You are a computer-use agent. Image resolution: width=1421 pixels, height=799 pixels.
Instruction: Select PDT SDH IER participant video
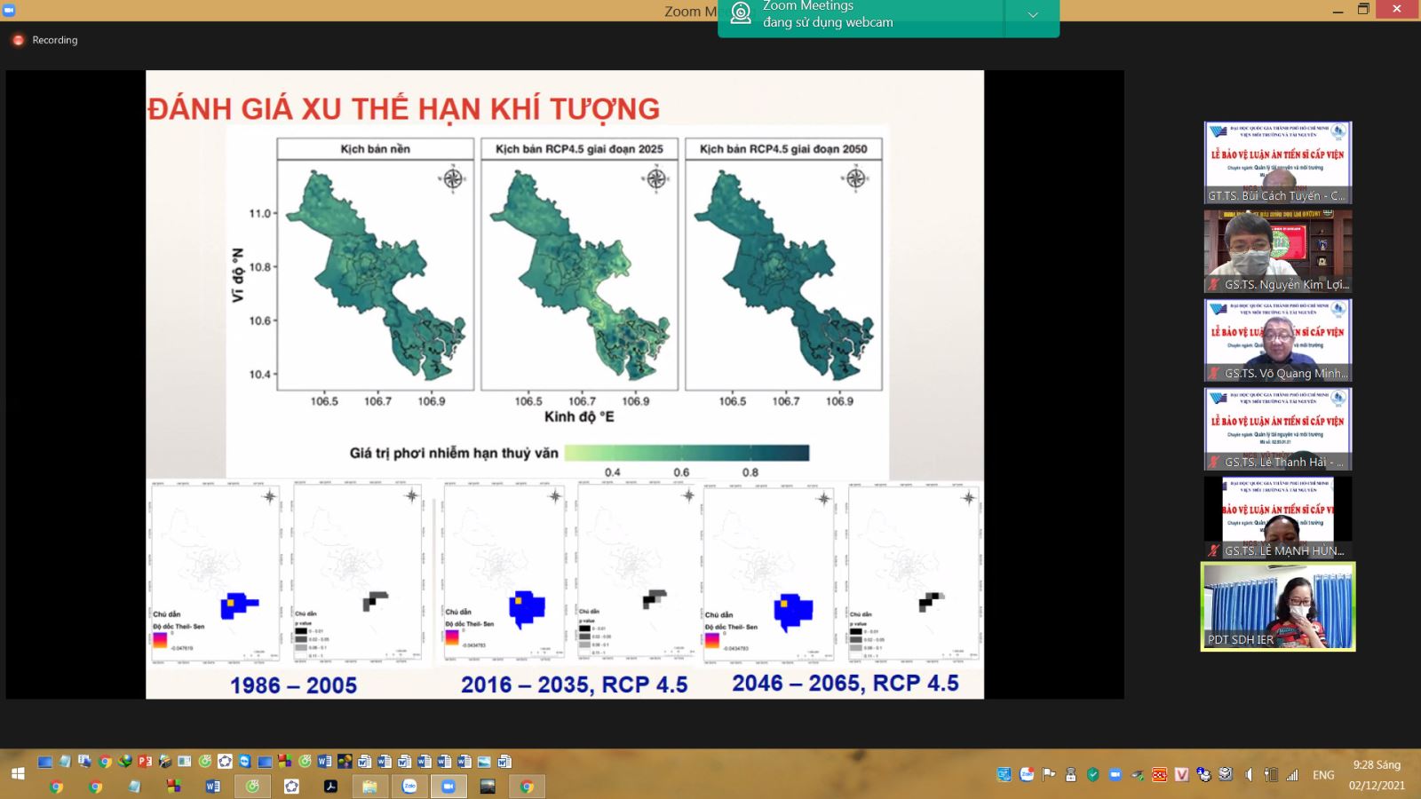point(1277,606)
